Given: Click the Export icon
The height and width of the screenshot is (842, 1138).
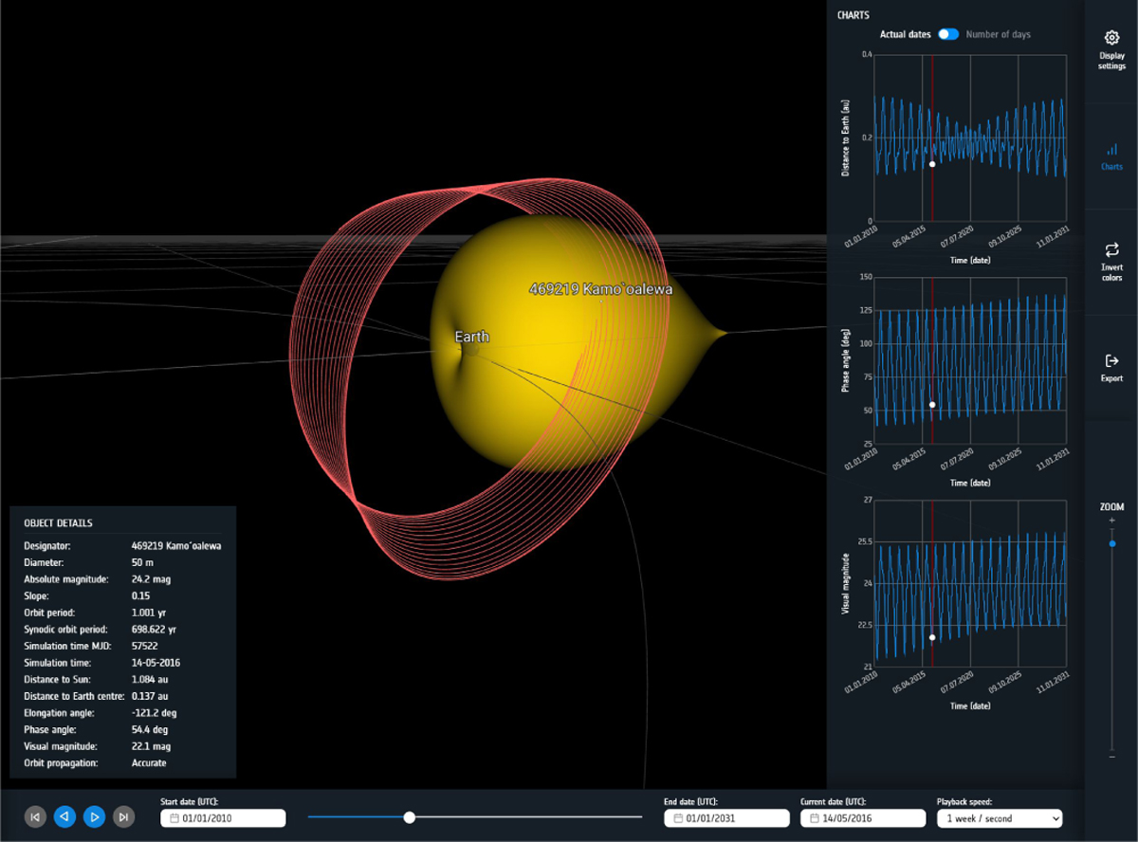Looking at the screenshot, I should (1111, 361).
